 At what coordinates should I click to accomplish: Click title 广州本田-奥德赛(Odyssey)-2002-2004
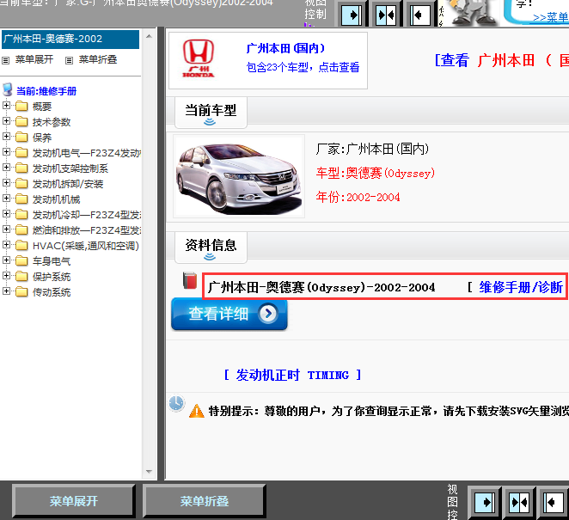pyautogui.click(x=321, y=287)
